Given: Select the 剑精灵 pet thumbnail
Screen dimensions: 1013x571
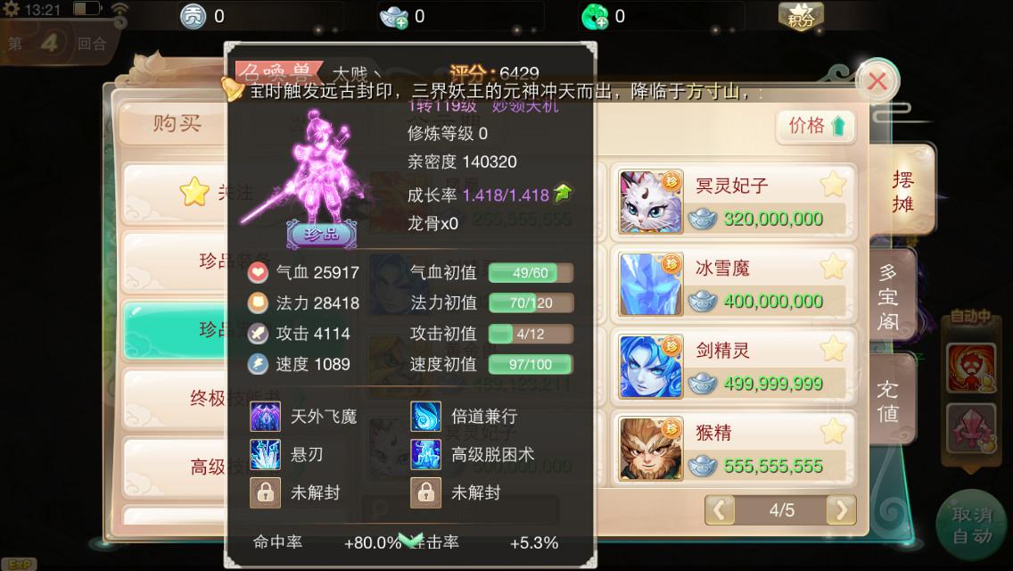Looking at the screenshot, I should pos(651,366).
